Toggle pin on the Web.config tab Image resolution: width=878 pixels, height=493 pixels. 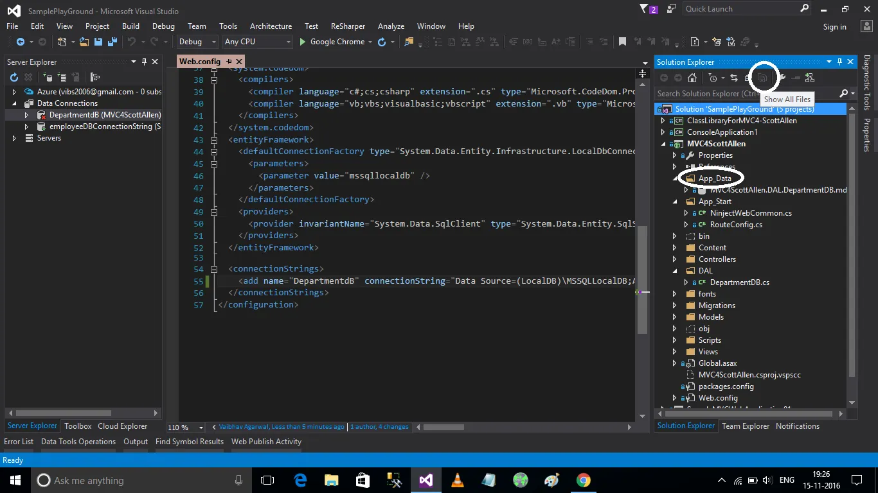tap(229, 62)
